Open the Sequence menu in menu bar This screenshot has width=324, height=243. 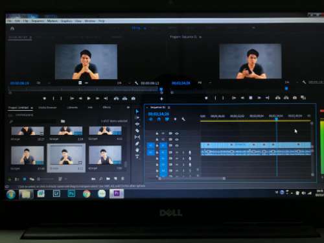[x=38, y=21]
